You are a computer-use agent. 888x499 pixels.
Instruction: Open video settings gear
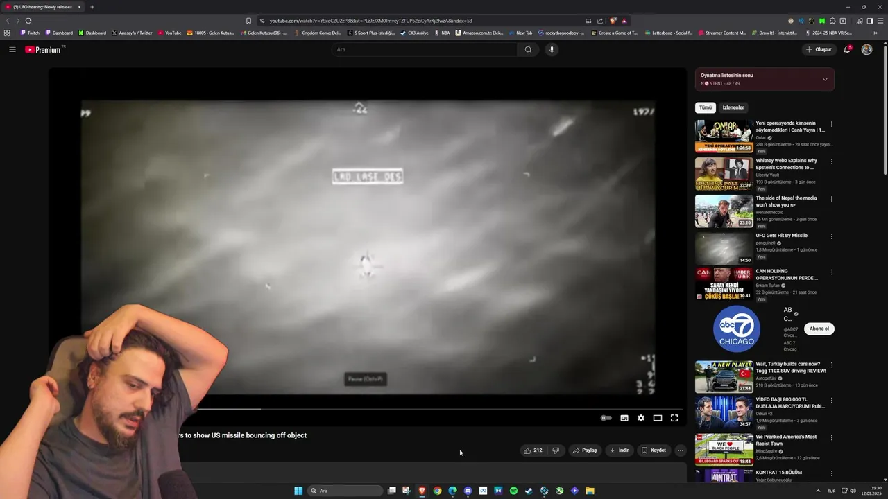click(641, 418)
